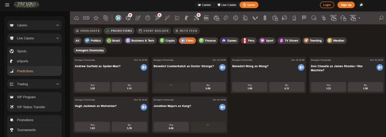Select the baseball bat sport icon
Screen dimensions: 386x137
click(167, 18)
